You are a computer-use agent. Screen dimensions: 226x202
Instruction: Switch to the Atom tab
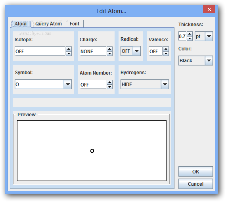click(21, 24)
